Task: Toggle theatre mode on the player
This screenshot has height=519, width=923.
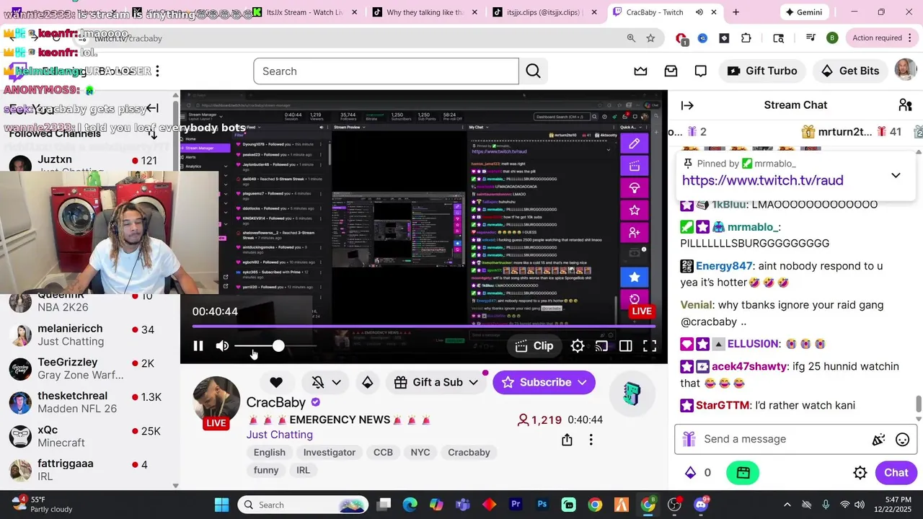Action: pyautogui.click(x=626, y=346)
